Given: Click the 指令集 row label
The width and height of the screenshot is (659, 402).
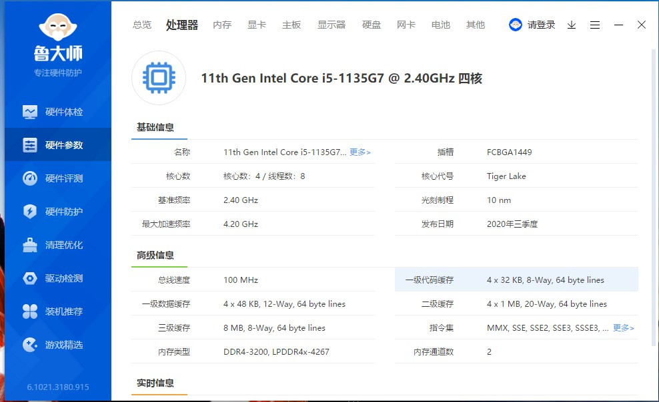Looking at the screenshot, I should (x=442, y=328).
